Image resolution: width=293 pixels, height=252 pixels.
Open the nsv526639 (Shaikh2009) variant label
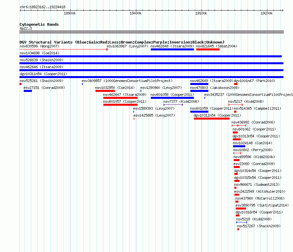[41, 60]
